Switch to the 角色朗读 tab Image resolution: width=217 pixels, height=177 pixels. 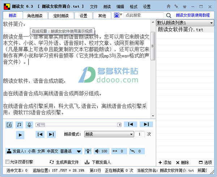[x=35, y=16]
